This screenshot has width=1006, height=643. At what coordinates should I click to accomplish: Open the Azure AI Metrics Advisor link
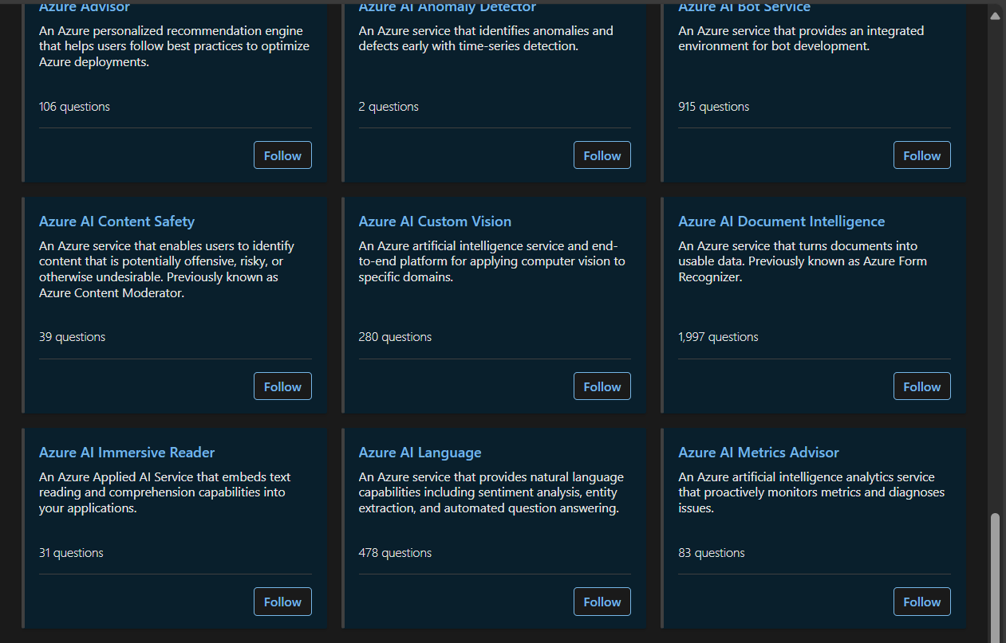click(759, 453)
